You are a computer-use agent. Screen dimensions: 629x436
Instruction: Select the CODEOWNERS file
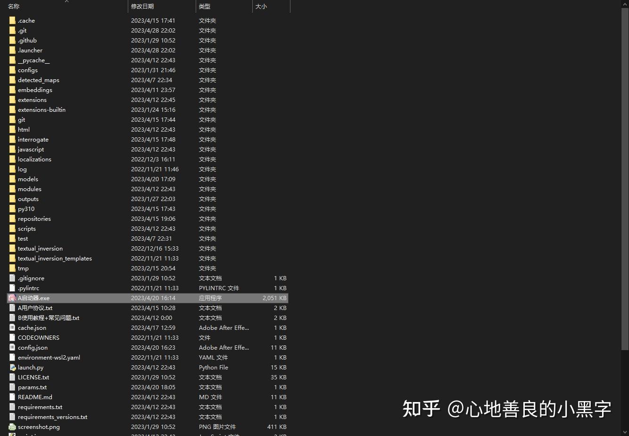(38, 337)
